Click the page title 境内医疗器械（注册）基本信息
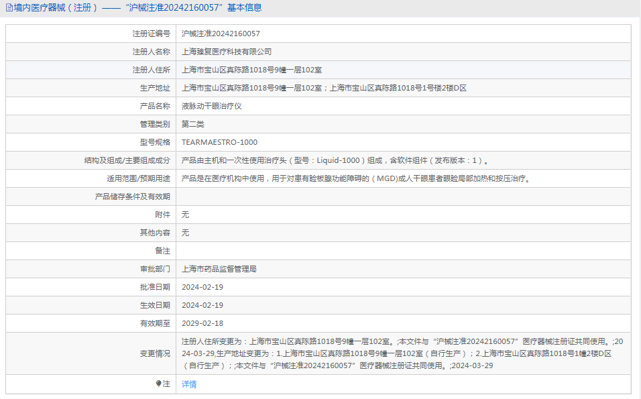 (x=137, y=8)
